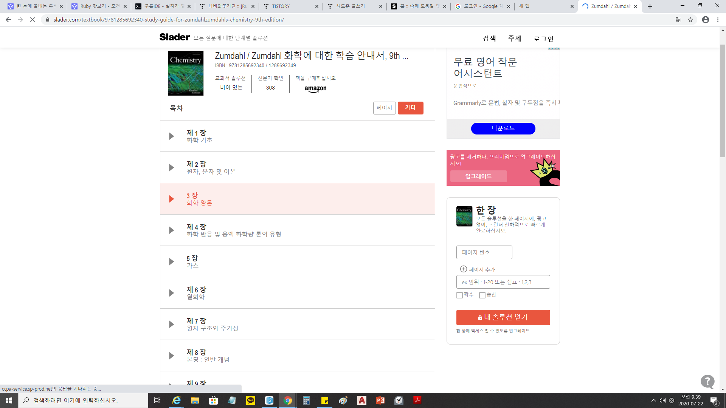
Task: Expand chapter 1 화학 기초
Action: coord(171,136)
